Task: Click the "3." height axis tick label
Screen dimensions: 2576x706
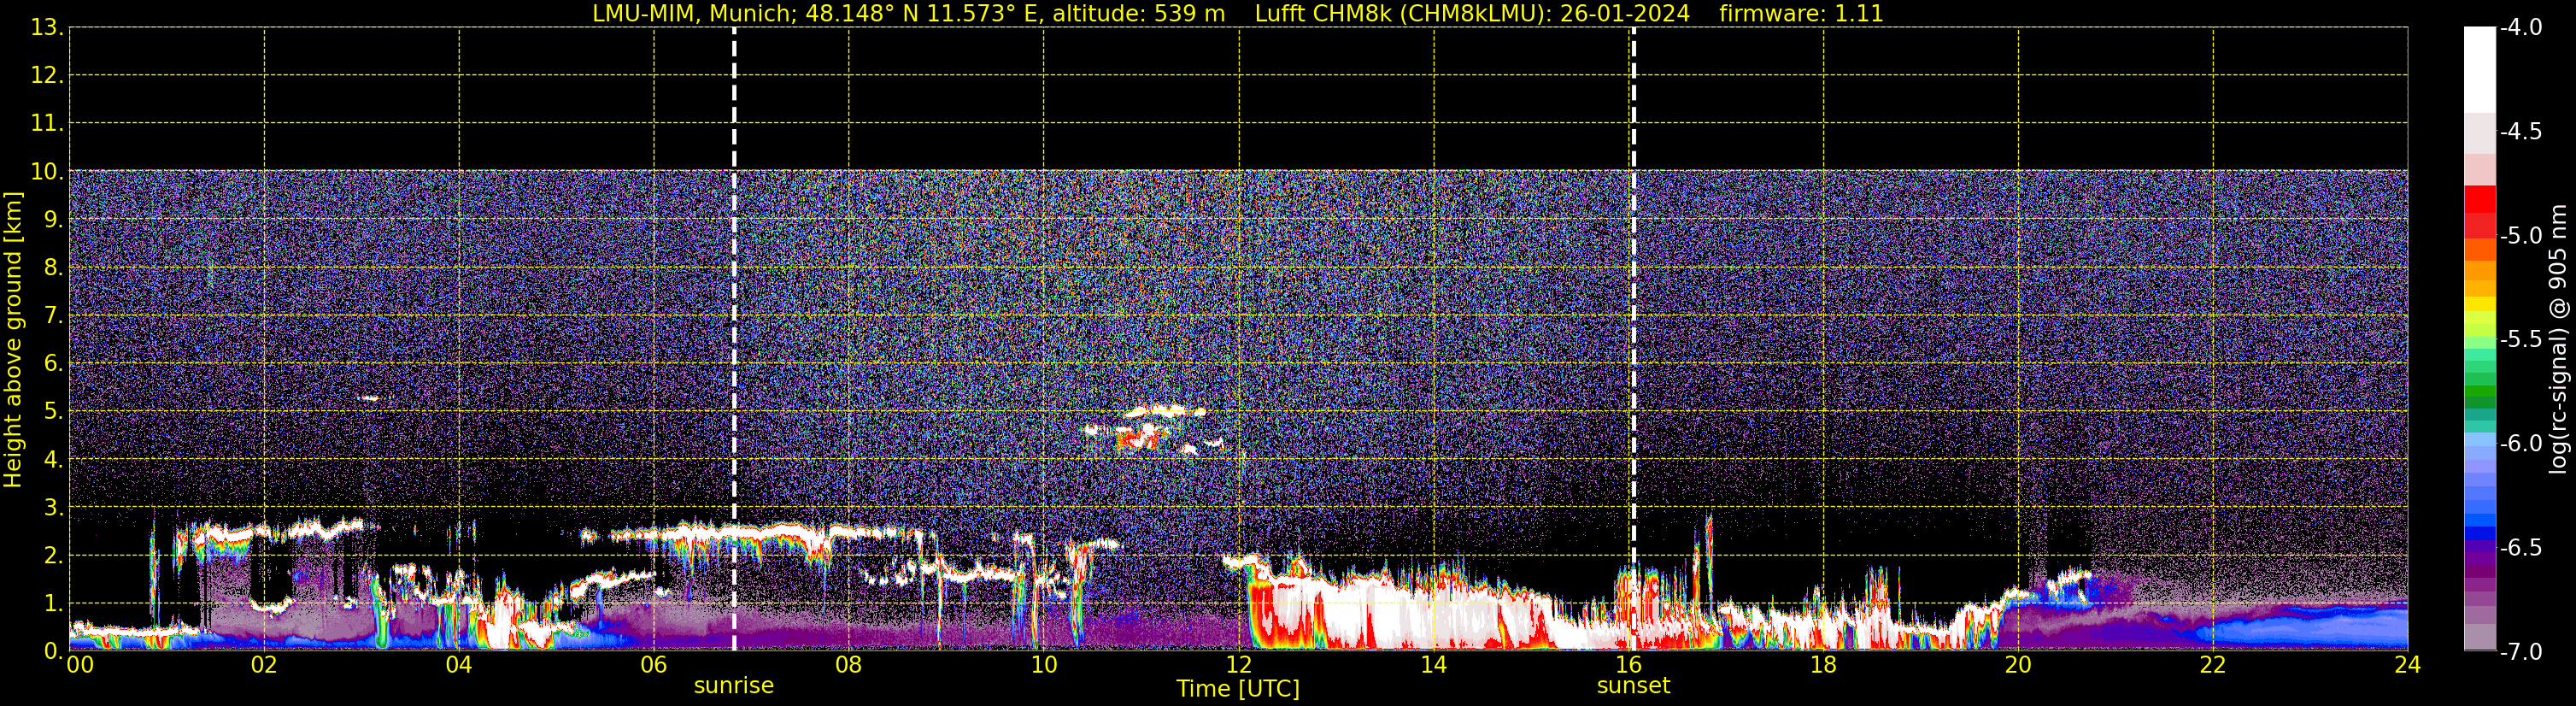Action: click(x=53, y=508)
